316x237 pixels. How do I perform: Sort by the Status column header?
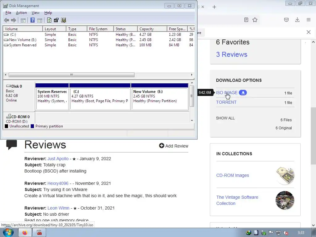[x=126, y=29]
